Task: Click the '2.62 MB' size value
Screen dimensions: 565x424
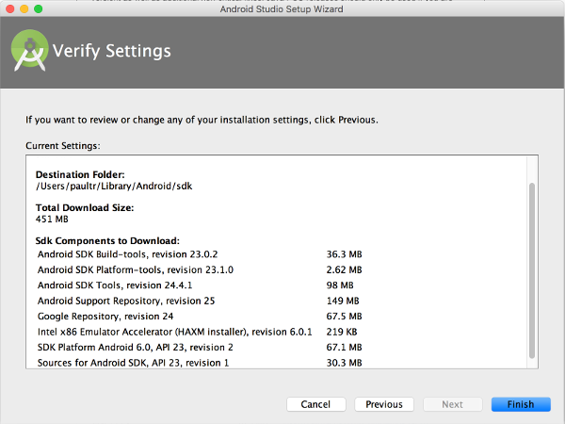Action: [x=344, y=269]
